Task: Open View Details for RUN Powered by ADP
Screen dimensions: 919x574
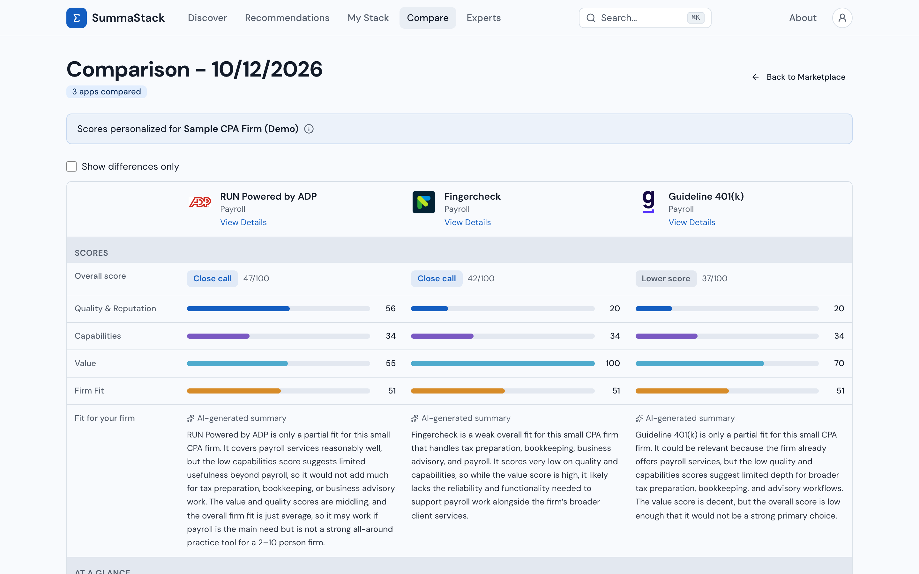Action: point(243,223)
